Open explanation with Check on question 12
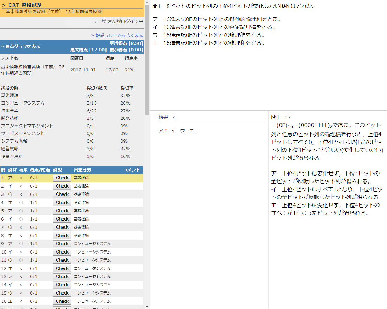Screen dimensions: 387x309 pyautogui.click(x=62, y=268)
